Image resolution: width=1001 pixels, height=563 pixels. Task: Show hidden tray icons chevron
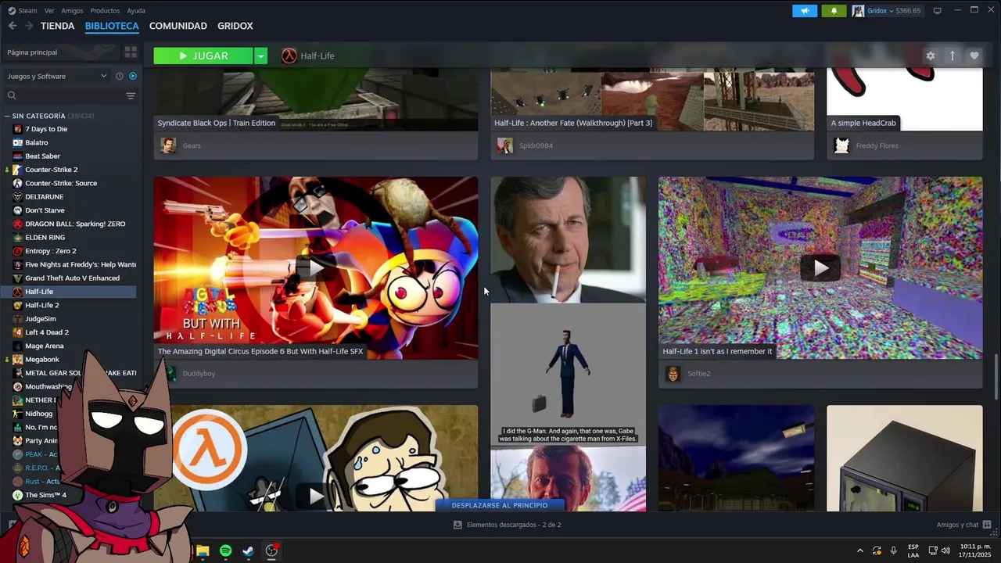(x=860, y=550)
